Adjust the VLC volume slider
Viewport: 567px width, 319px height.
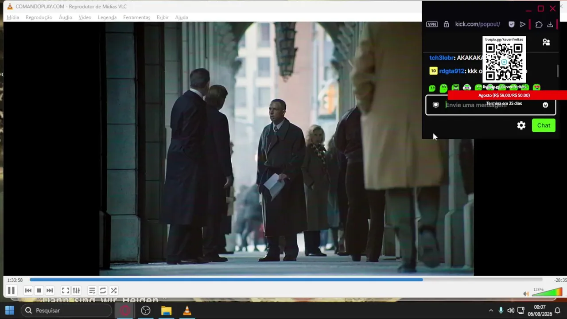point(547,292)
